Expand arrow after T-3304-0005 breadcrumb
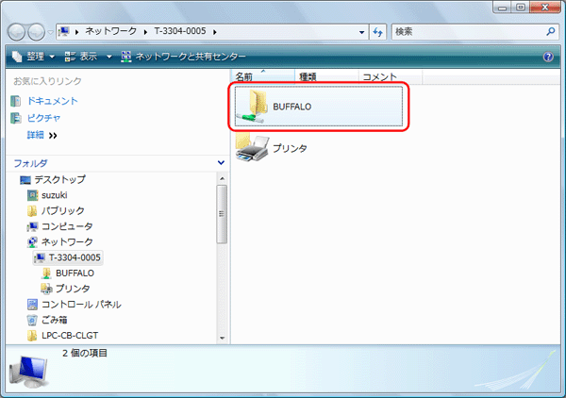Image resolution: width=566 pixels, height=398 pixels. (215, 32)
